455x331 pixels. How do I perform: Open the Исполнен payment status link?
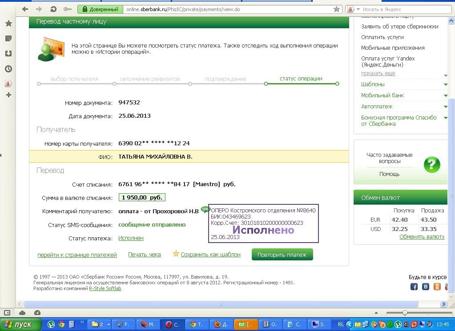[131, 238]
